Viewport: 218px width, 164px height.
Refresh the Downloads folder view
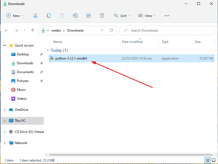tap(111, 30)
